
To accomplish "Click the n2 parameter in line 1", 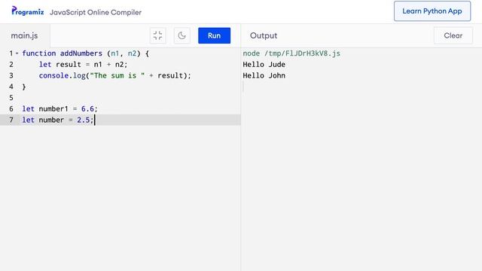I will click(x=132, y=53).
